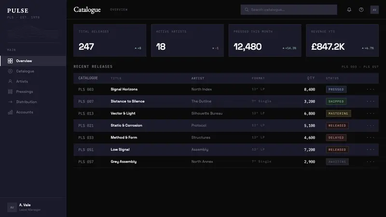The image size is (386, 217).
Task: Click the help question mark icon
Action: (x=361, y=10)
